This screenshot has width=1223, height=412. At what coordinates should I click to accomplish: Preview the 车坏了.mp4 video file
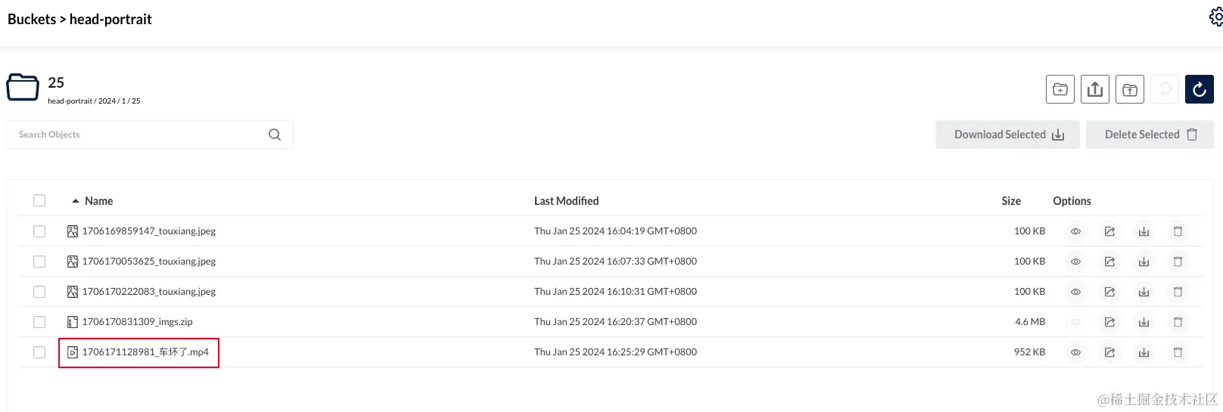1075,352
